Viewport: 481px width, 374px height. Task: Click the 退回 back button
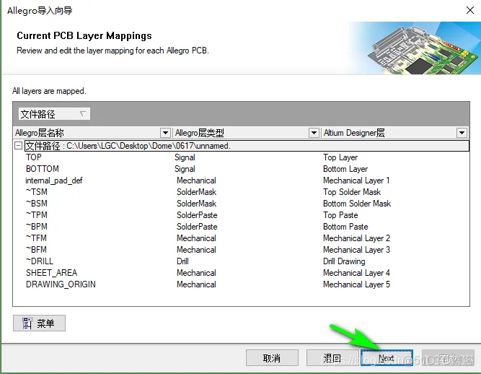(332, 358)
